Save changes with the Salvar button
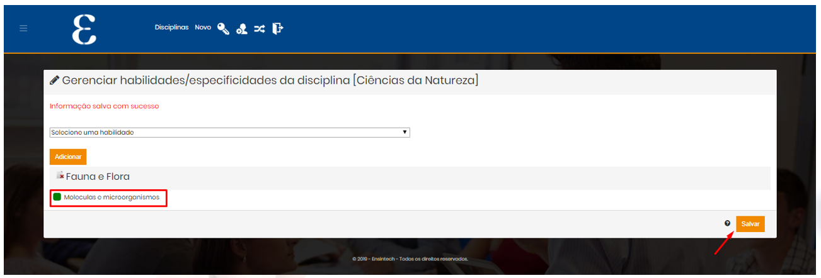 pos(750,224)
